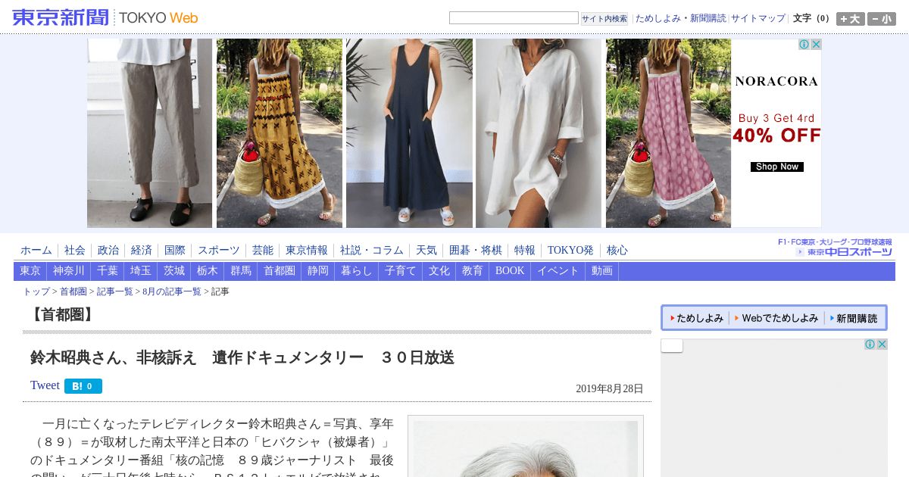Screen dimensions: 909x477
Task: Select the 神奈川 region tab
Action: (69, 271)
